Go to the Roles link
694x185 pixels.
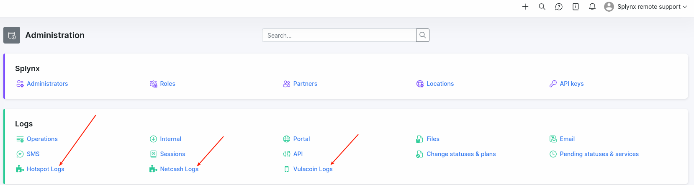click(167, 84)
